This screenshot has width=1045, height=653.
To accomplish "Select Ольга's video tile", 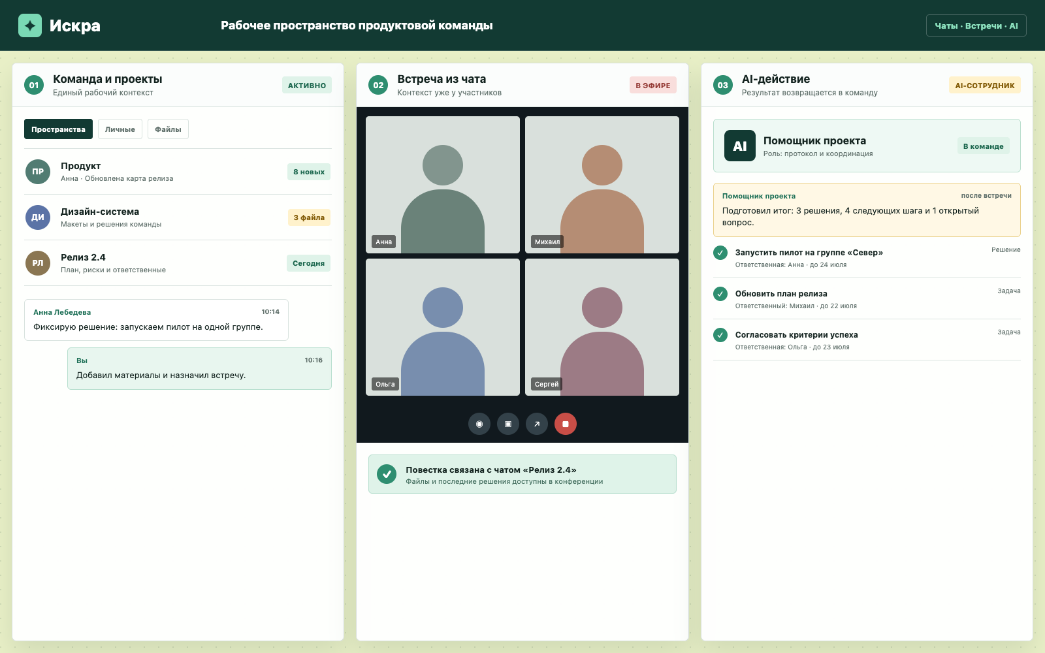I will [443, 327].
